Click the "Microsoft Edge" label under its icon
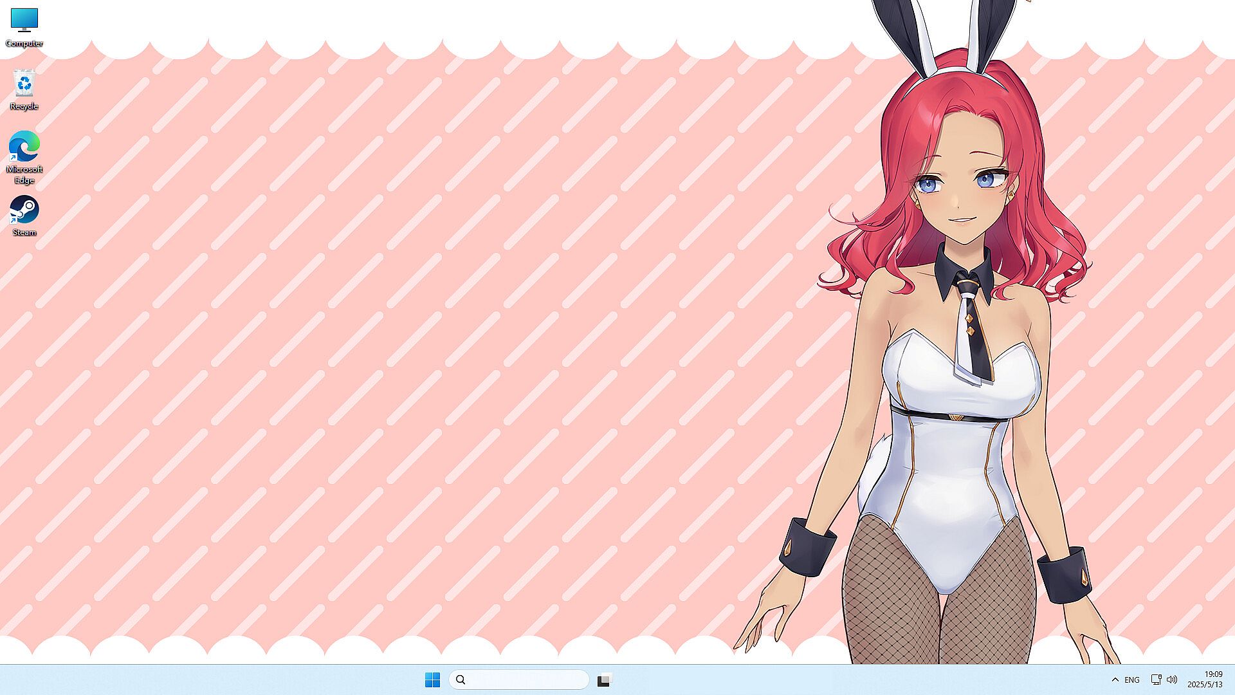 tap(24, 174)
